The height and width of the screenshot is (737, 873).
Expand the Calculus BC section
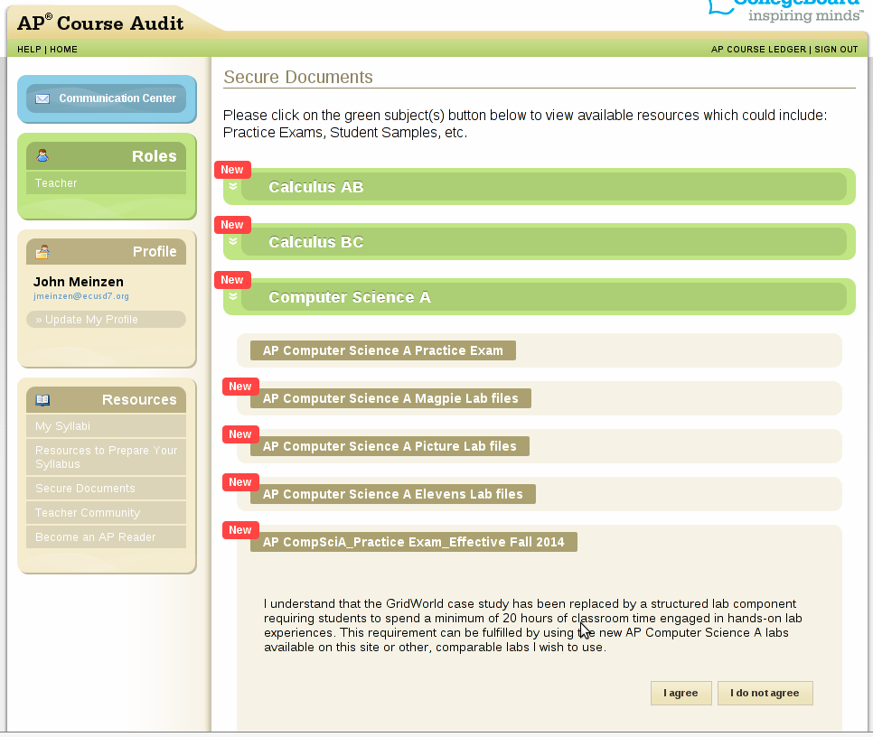pyautogui.click(x=315, y=242)
